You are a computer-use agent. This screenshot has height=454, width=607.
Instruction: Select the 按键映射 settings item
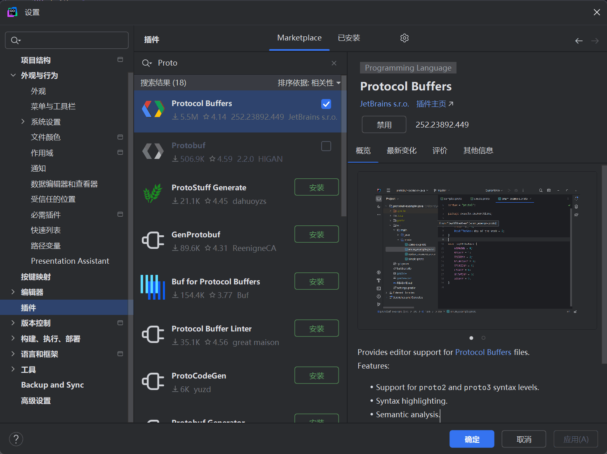36,277
